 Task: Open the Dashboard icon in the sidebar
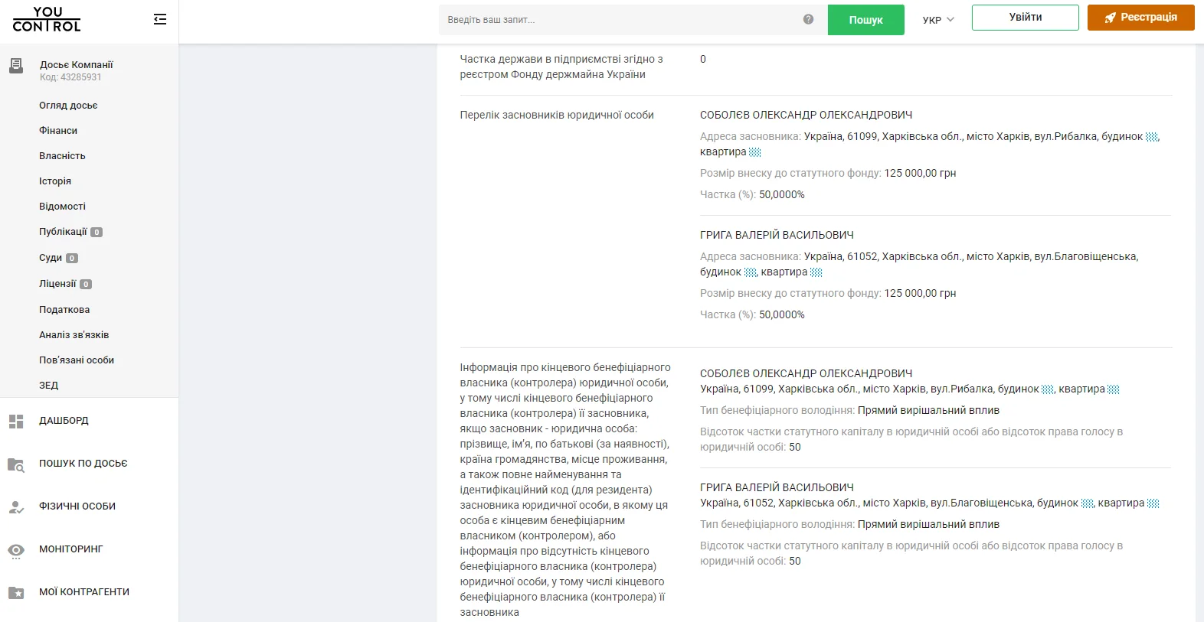[x=16, y=421]
